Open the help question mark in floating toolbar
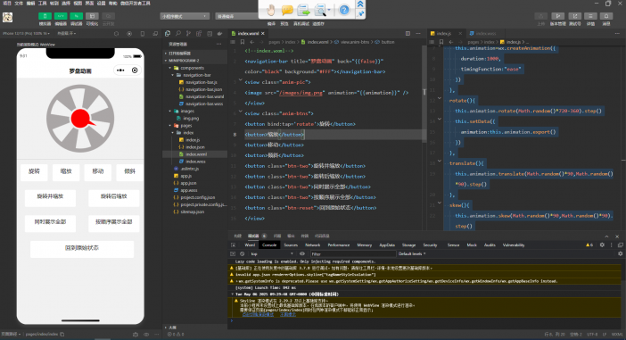This screenshot has width=626, height=340. 344,10
